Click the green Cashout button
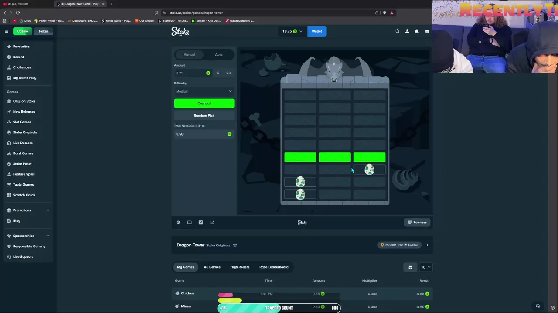This screenshot has height=313, width=558. tap(204, 103)
